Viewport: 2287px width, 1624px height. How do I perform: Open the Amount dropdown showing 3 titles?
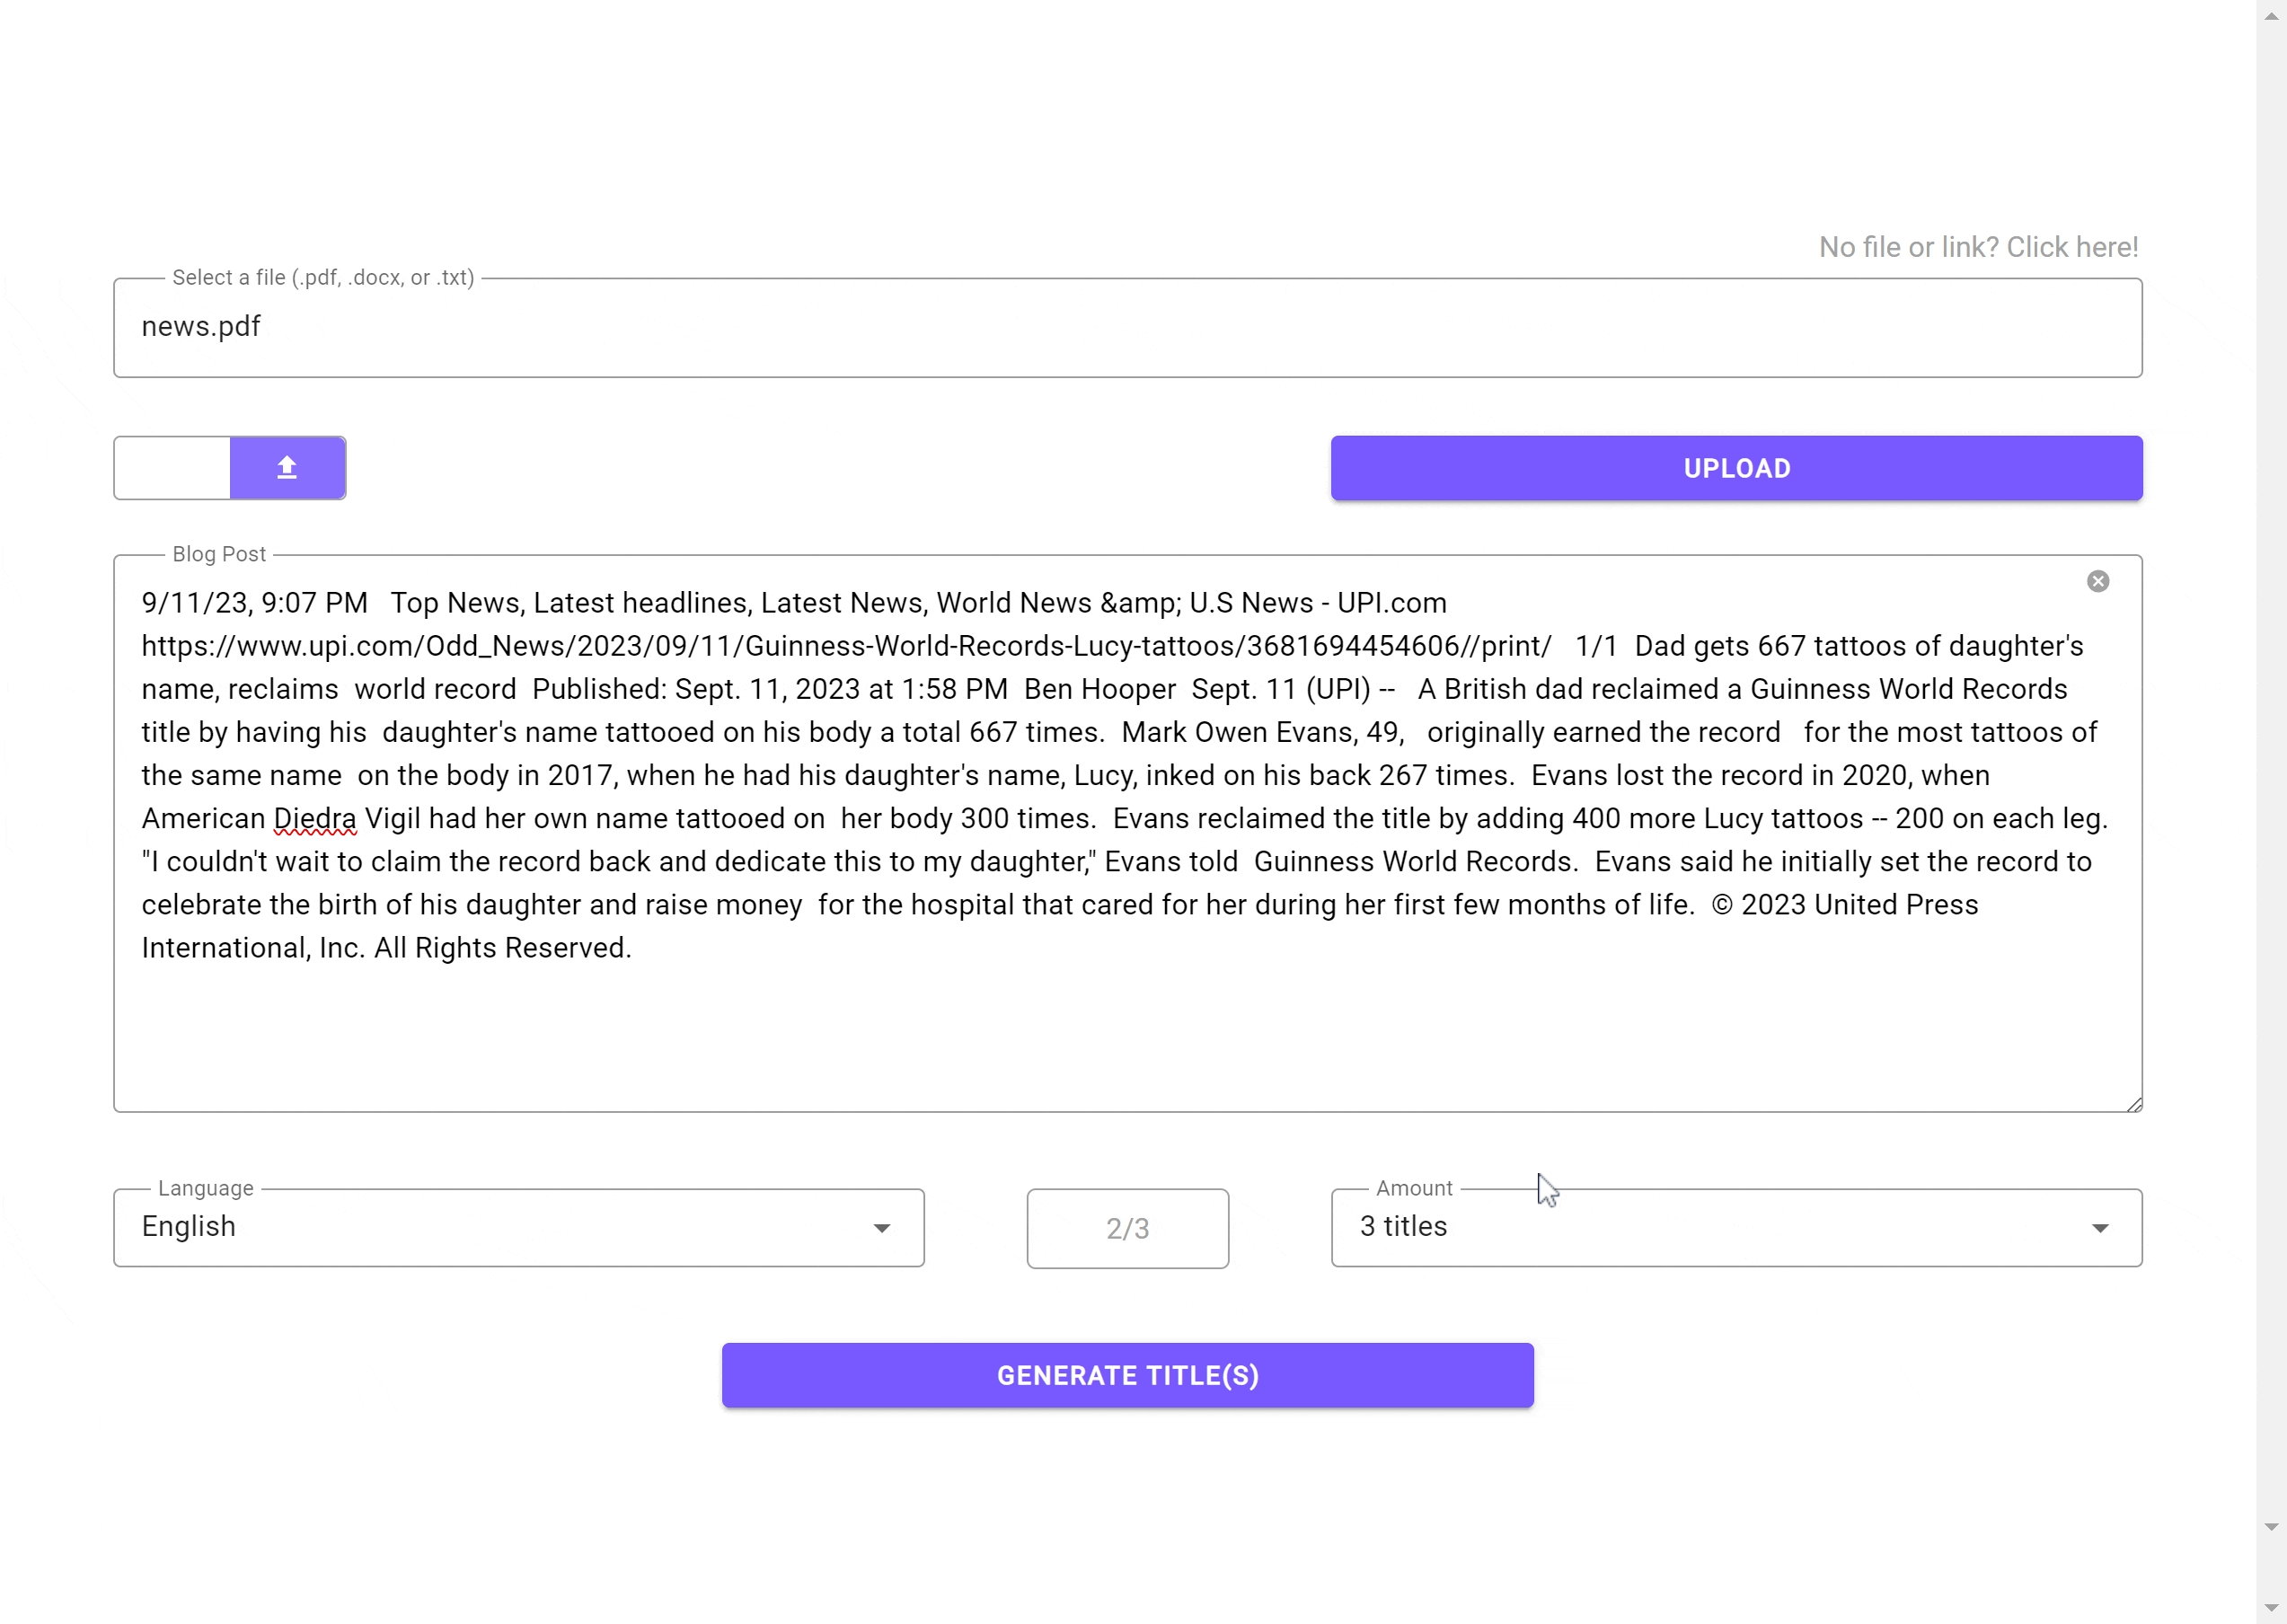(x=1700, y=1227)
